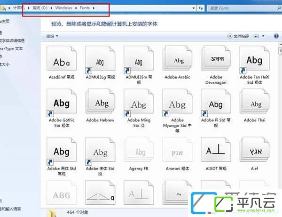
Task: Open the Adobe Arabic font family
Action: point(177,58)
